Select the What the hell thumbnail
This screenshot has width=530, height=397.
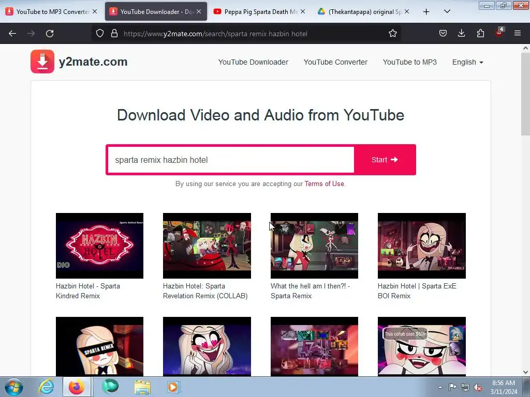click(x=314, y=246)
